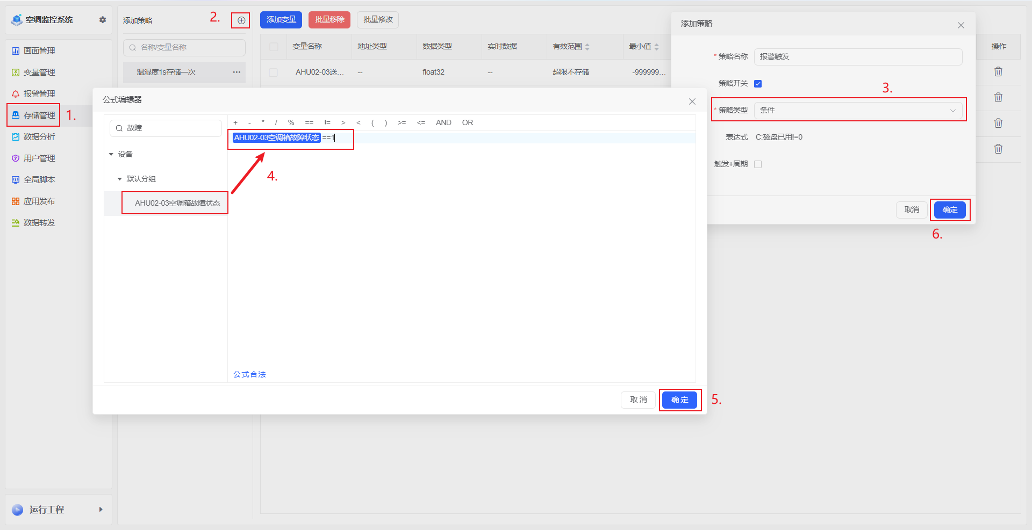Viewport: 1032px width, 530px height.
Task: Click the 添加变量 button
Action: click(x=281, y=20)
